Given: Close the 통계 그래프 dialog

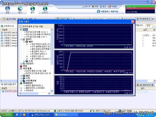Looking at the screenshot, I should (133, 22).
